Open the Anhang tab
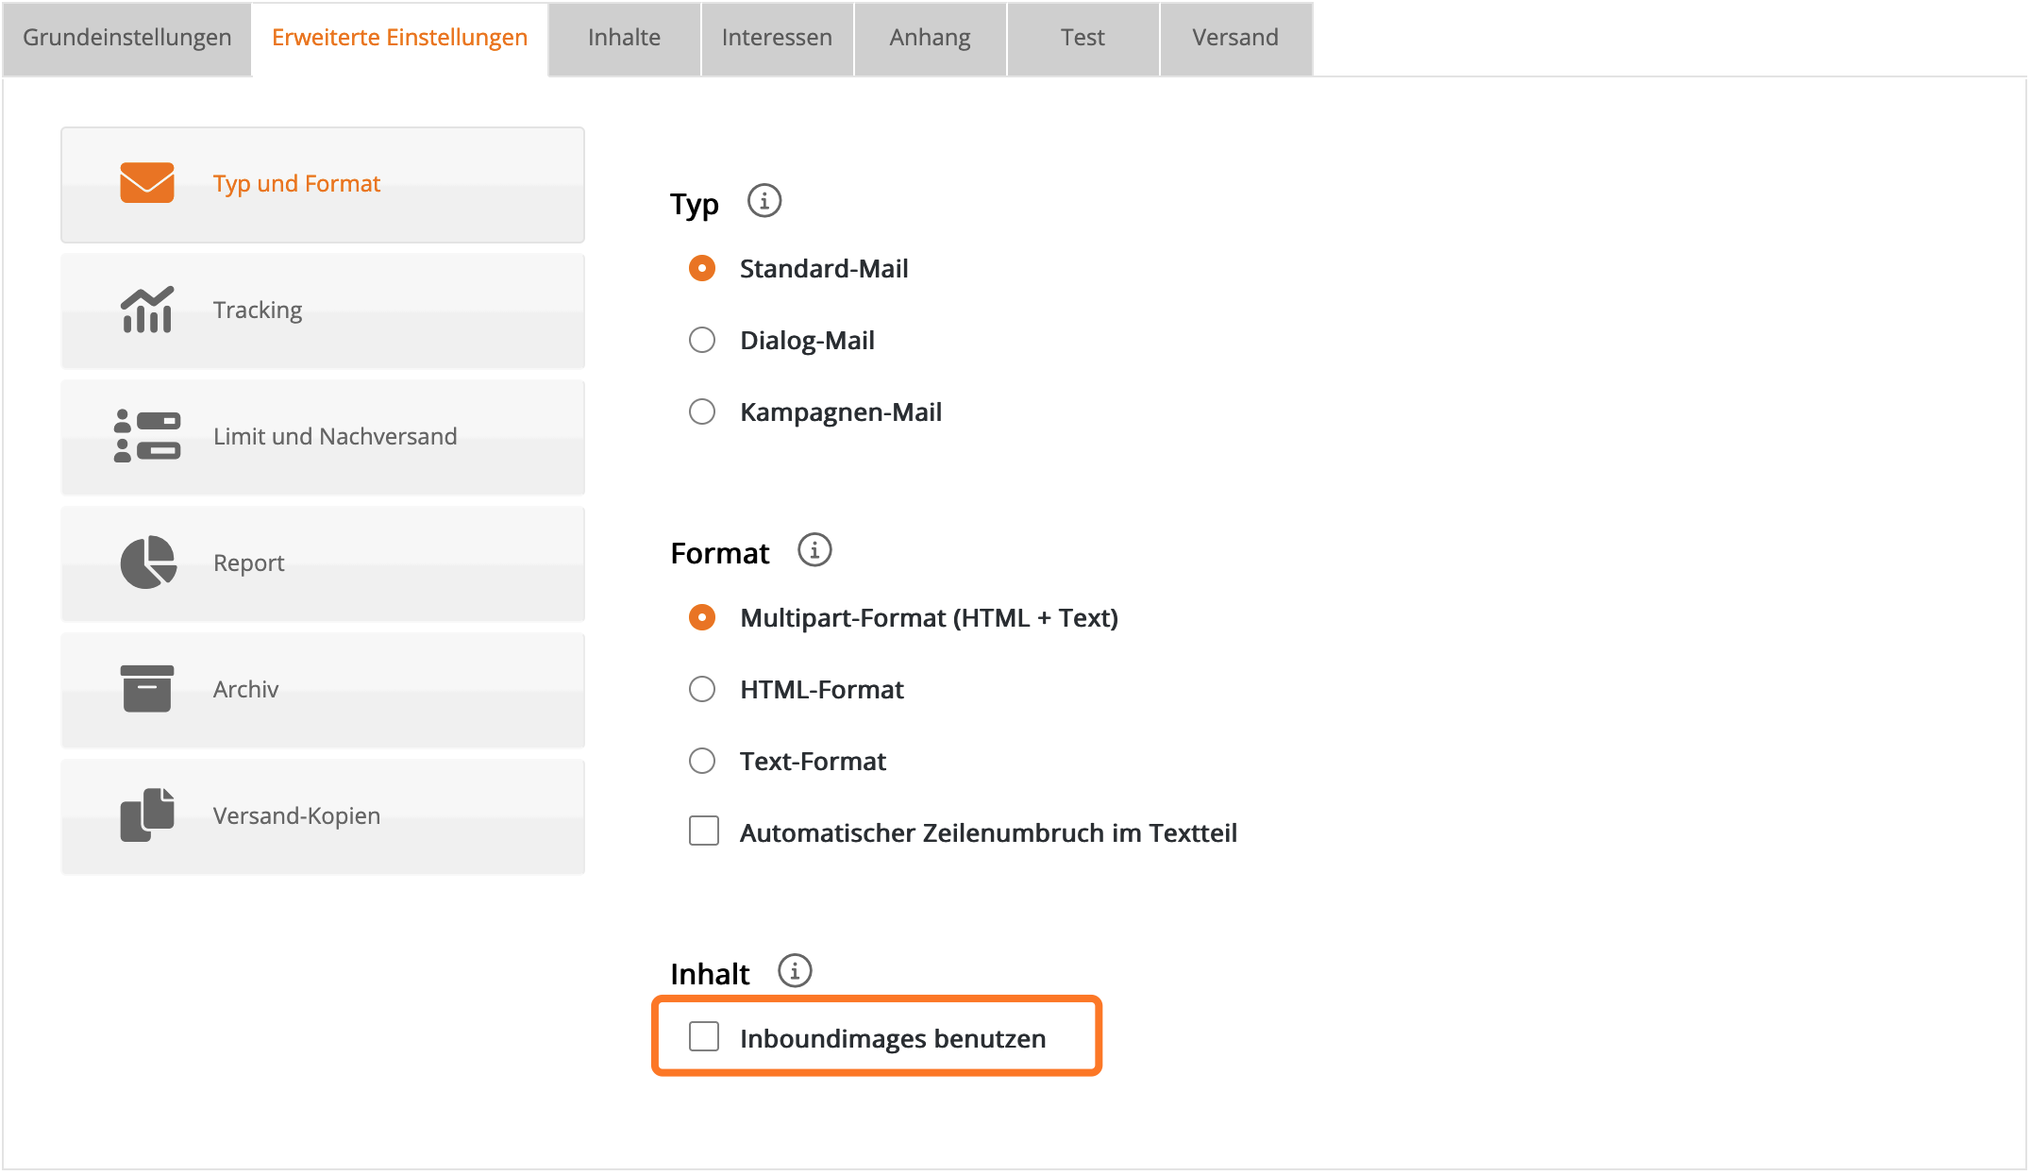2031x1175 pixels. pyautogui.click(x=930, y=38)
